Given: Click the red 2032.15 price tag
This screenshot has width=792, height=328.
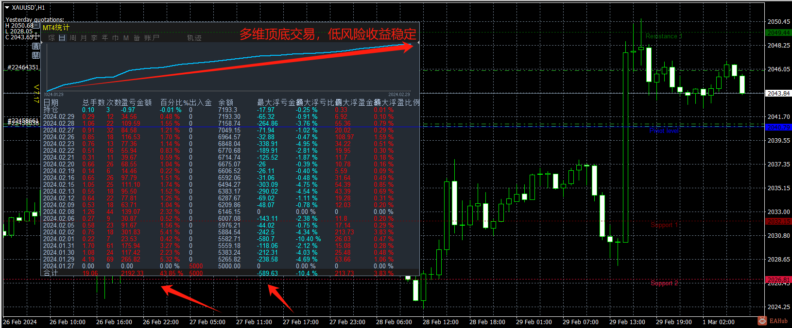Looking at the screenshot, I should pos(778,222).
